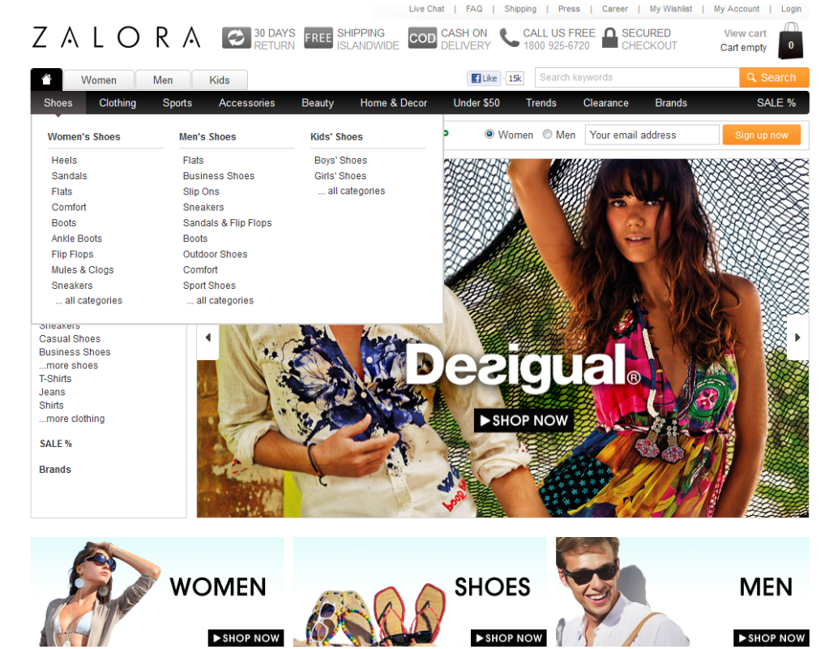This screenshot has width=829, height=649.
Task: Click the Facebook Like button
Action: (x=485, y=79)
